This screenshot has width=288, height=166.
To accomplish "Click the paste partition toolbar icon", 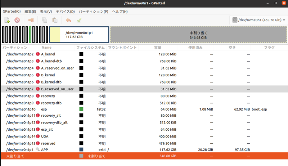I will pyautogui.click(x=55, y=20).
